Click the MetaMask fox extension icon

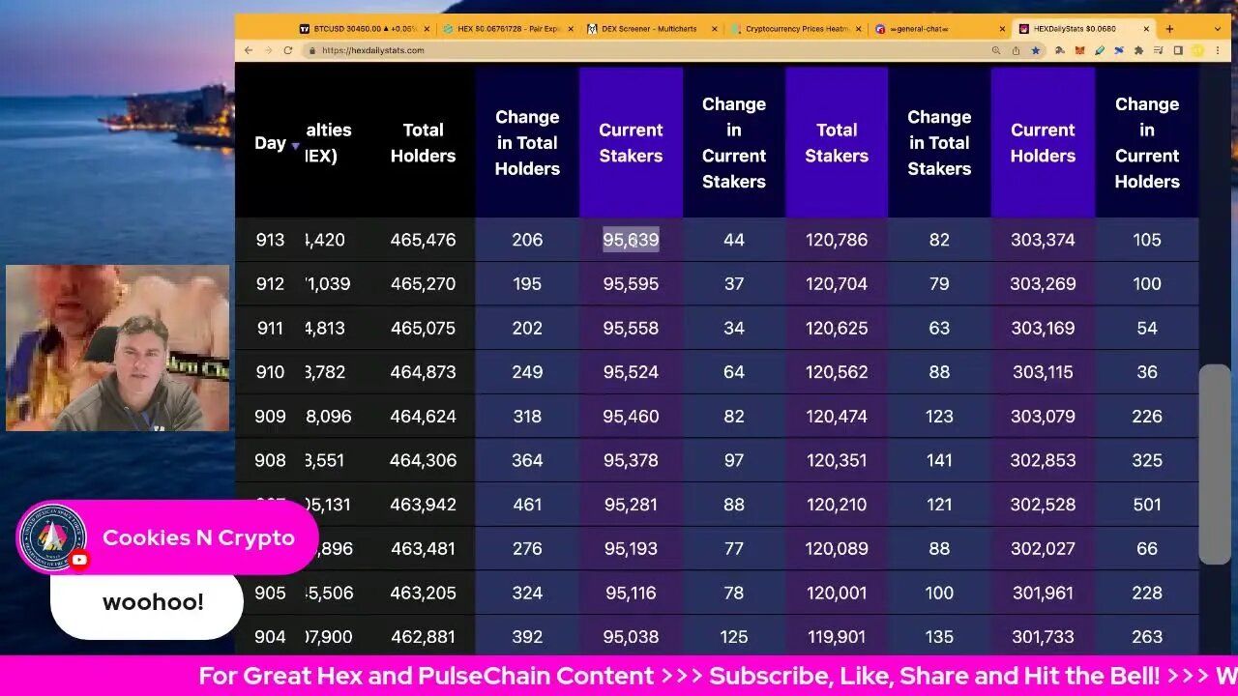1079,50
